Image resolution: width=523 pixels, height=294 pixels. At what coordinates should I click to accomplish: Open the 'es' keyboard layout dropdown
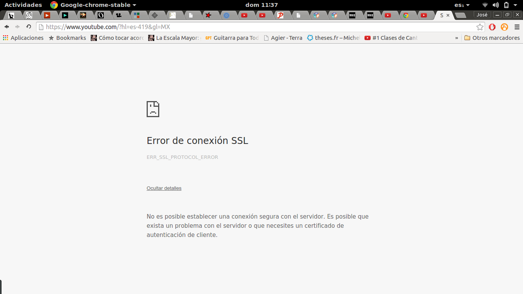[462, 5]
